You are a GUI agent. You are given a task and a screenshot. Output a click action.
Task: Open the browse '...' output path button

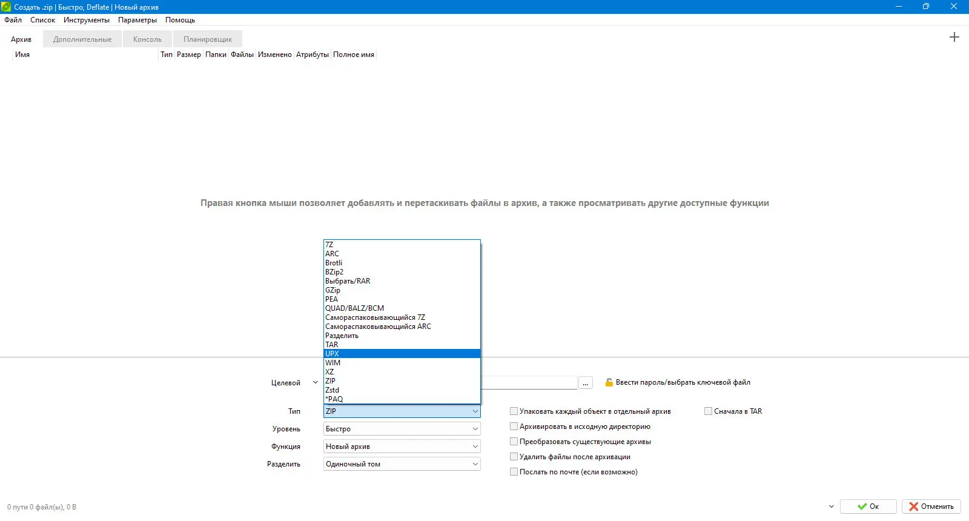[x=586, y=383]
